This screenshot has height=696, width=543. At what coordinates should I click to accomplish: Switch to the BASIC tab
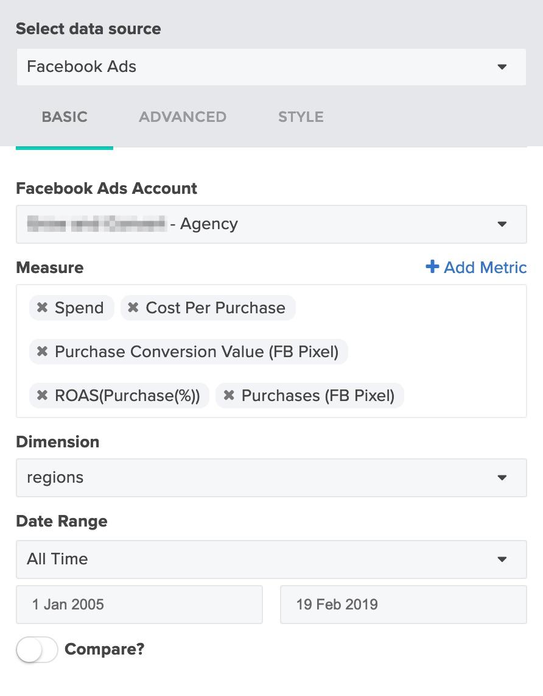tap(65, 117)
